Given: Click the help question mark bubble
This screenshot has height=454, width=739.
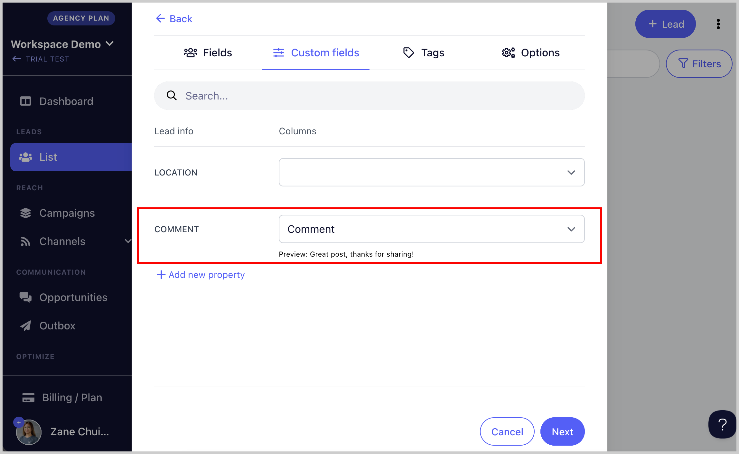Looking at the screenshot, I should 722,424.
